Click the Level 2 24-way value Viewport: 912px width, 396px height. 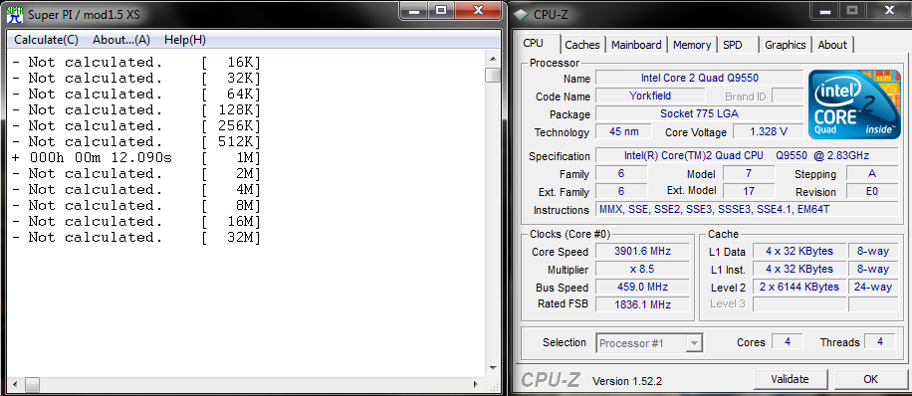pyautogui.click(x=872, y=287)
